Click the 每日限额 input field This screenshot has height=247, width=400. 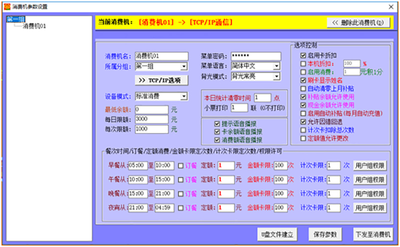pos(151,119)
